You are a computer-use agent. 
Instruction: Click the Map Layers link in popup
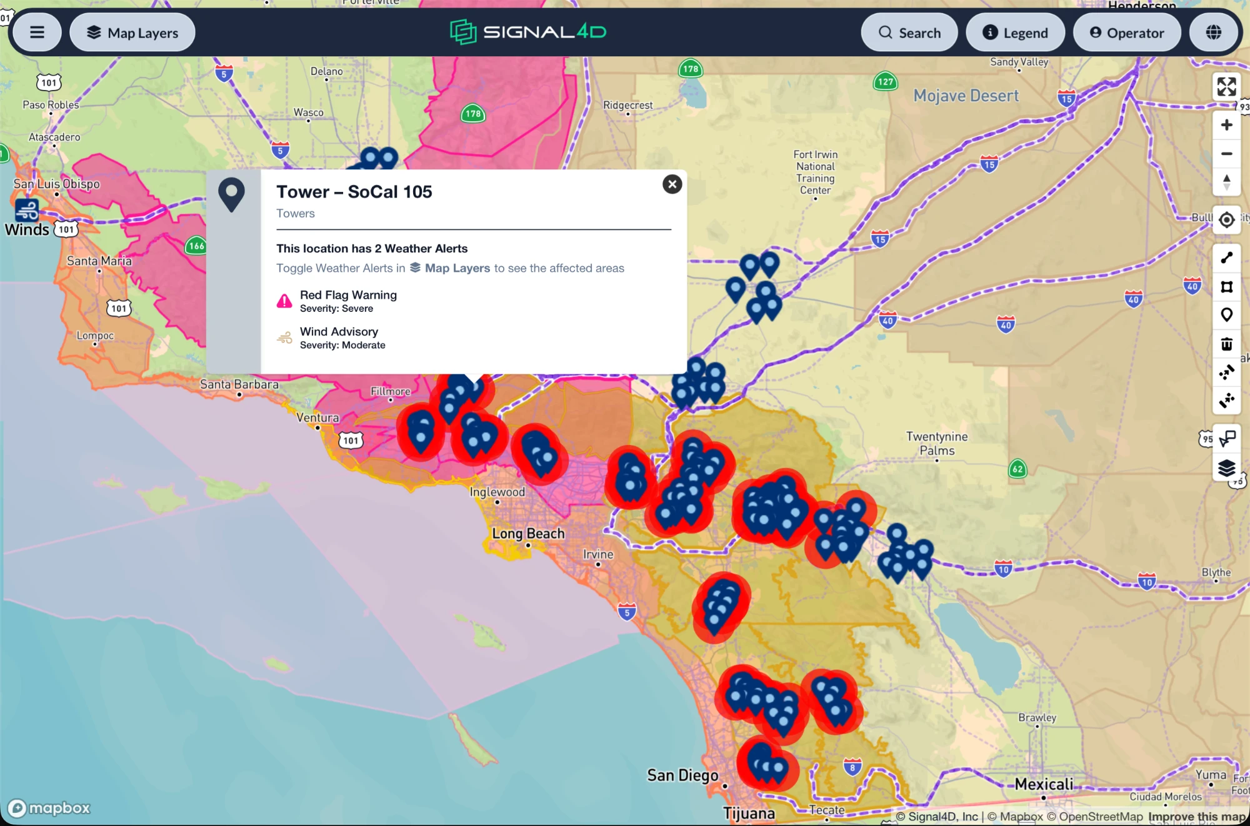tap(450, 268)
